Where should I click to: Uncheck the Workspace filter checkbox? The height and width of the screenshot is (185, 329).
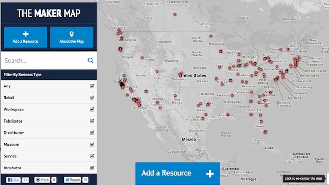click(92, 109)
